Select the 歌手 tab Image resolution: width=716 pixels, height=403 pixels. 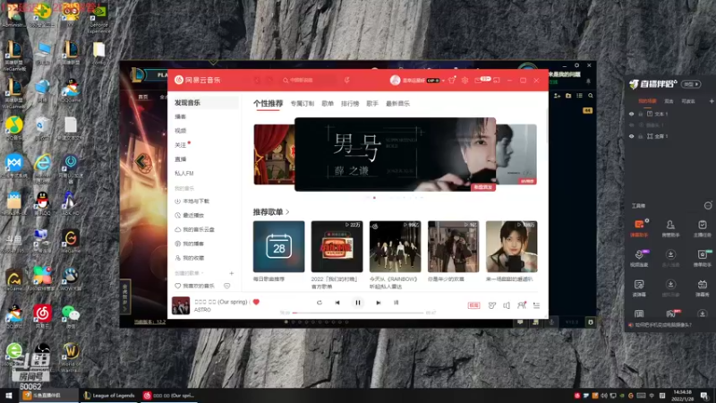[x=372, y=104]
